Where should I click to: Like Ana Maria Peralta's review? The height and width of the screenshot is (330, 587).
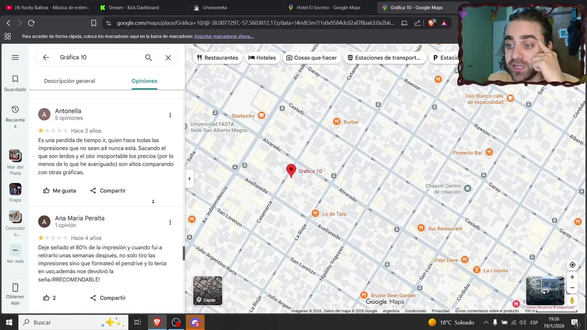[x=50, y=298]
